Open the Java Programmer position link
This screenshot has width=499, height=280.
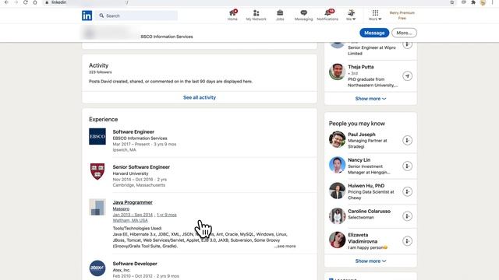(x=133, y=202)
